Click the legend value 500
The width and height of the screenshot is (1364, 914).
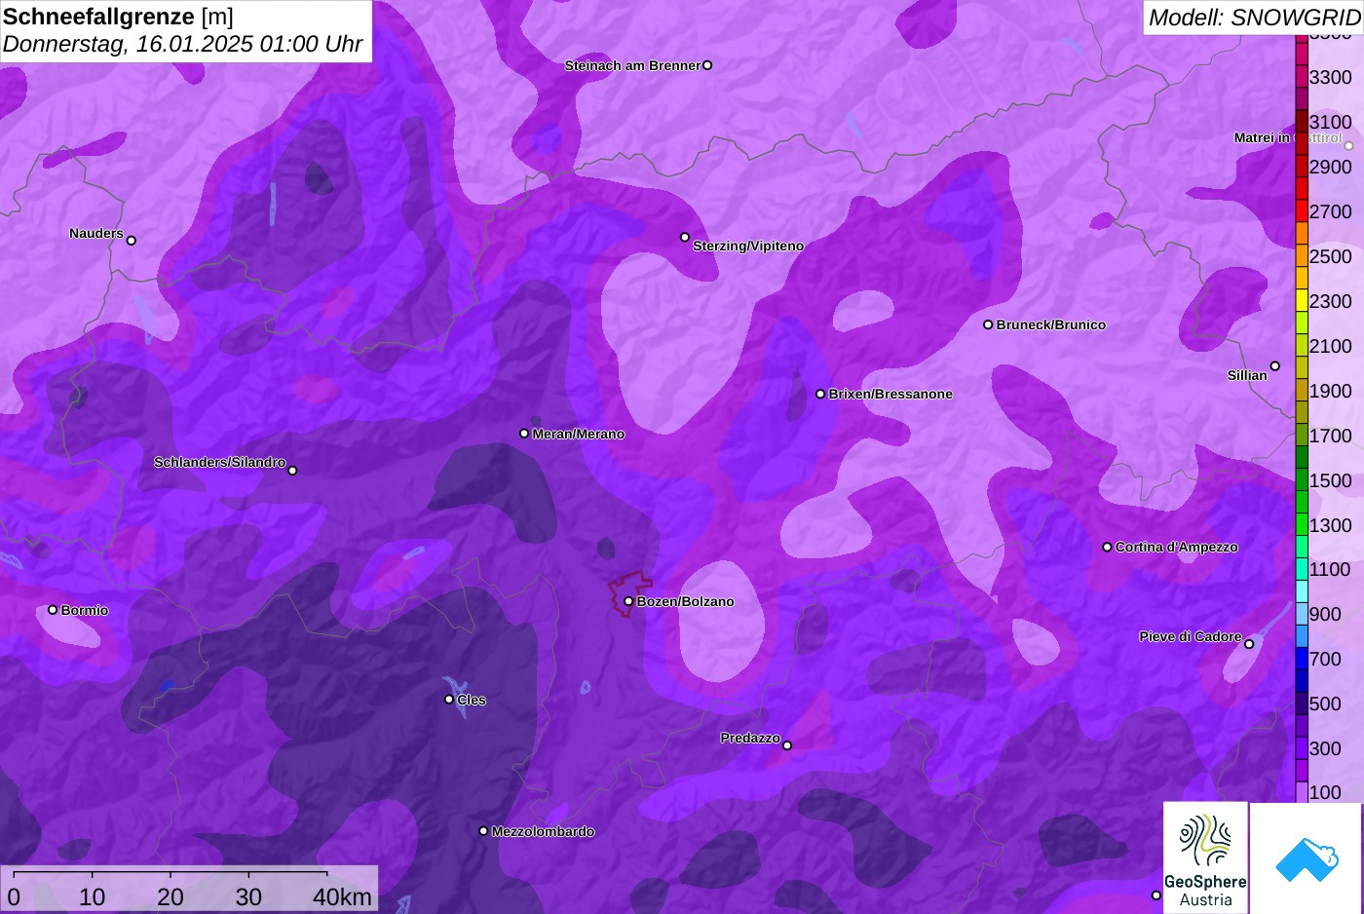[x=1325, y=704]
